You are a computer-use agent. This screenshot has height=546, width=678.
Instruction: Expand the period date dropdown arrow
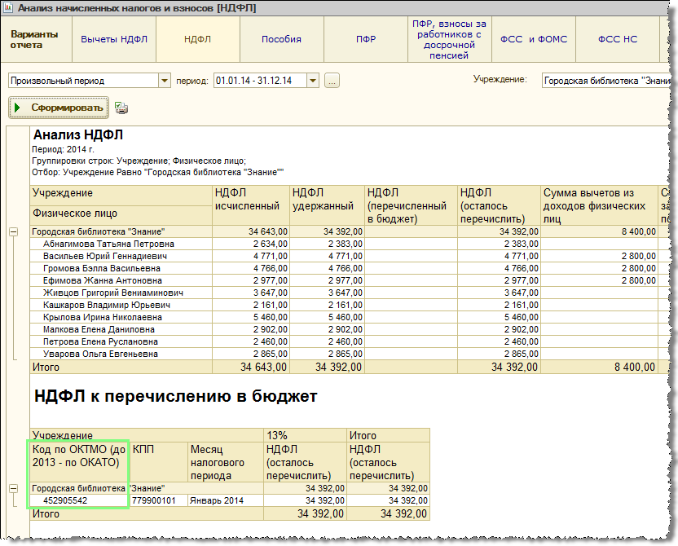pos(313,81)
